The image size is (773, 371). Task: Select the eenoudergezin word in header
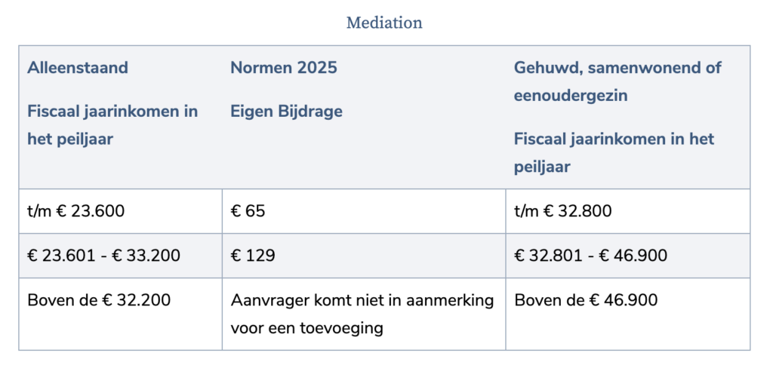click(571, 96)
